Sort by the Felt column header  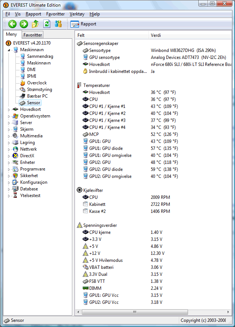click(x=112, y=35)
